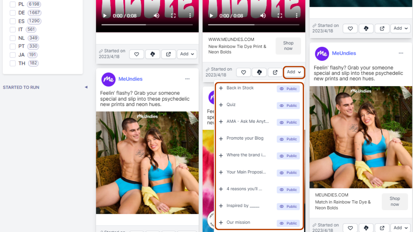Play the left-column video
Viewport: 413px width, 232px height.
pyautogui.click(x=105, y=15)
